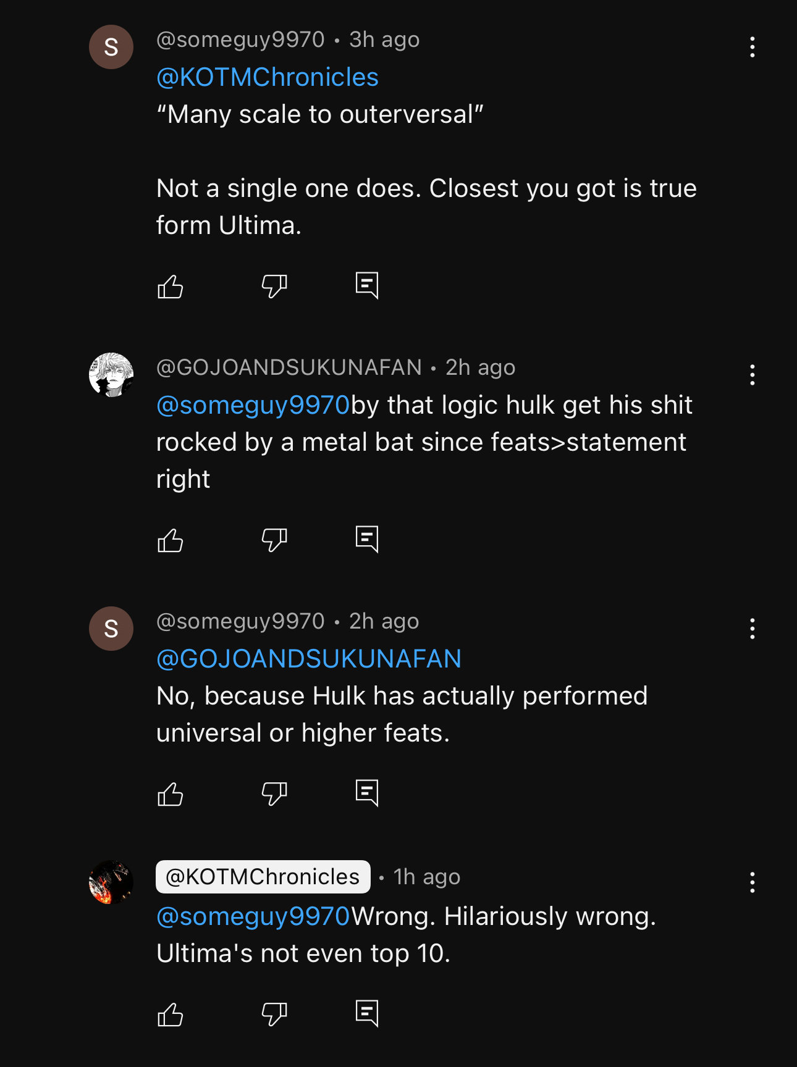Dislike the Hulk universal feats comment

(x=274, y=794)
